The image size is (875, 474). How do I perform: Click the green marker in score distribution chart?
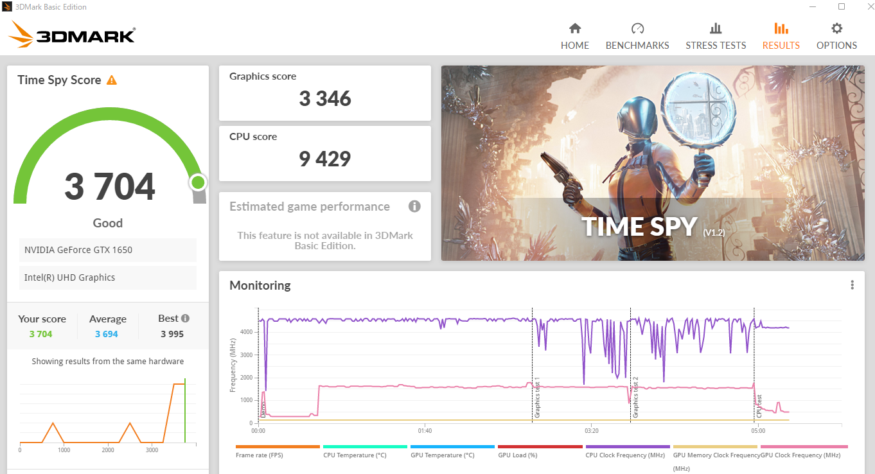click(x=185, y=410)
